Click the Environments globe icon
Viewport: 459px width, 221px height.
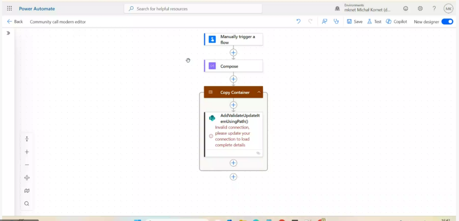click(338, 9)
